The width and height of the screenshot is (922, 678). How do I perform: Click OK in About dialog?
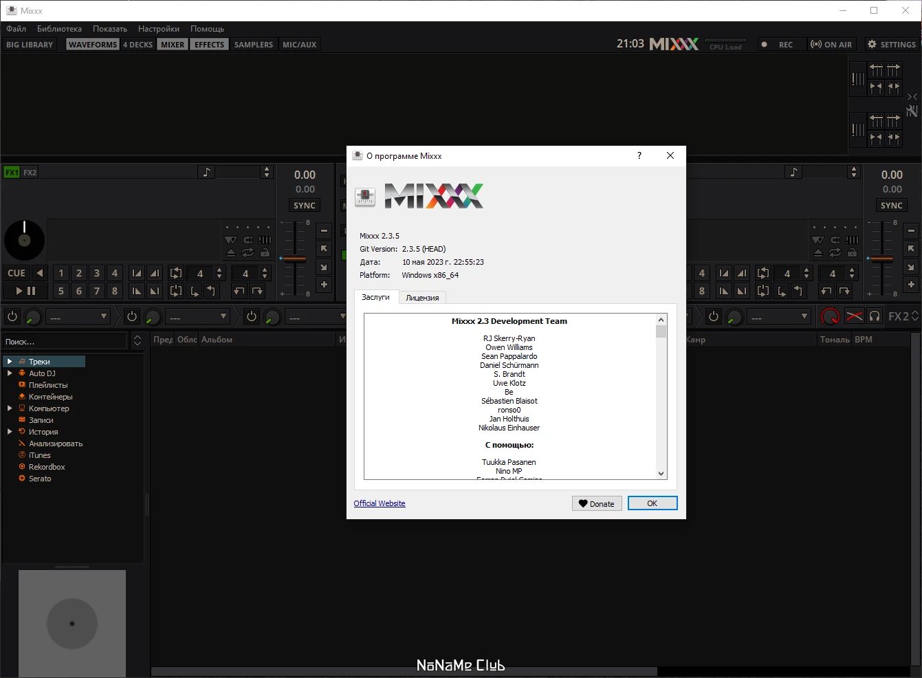coord(652,503)
